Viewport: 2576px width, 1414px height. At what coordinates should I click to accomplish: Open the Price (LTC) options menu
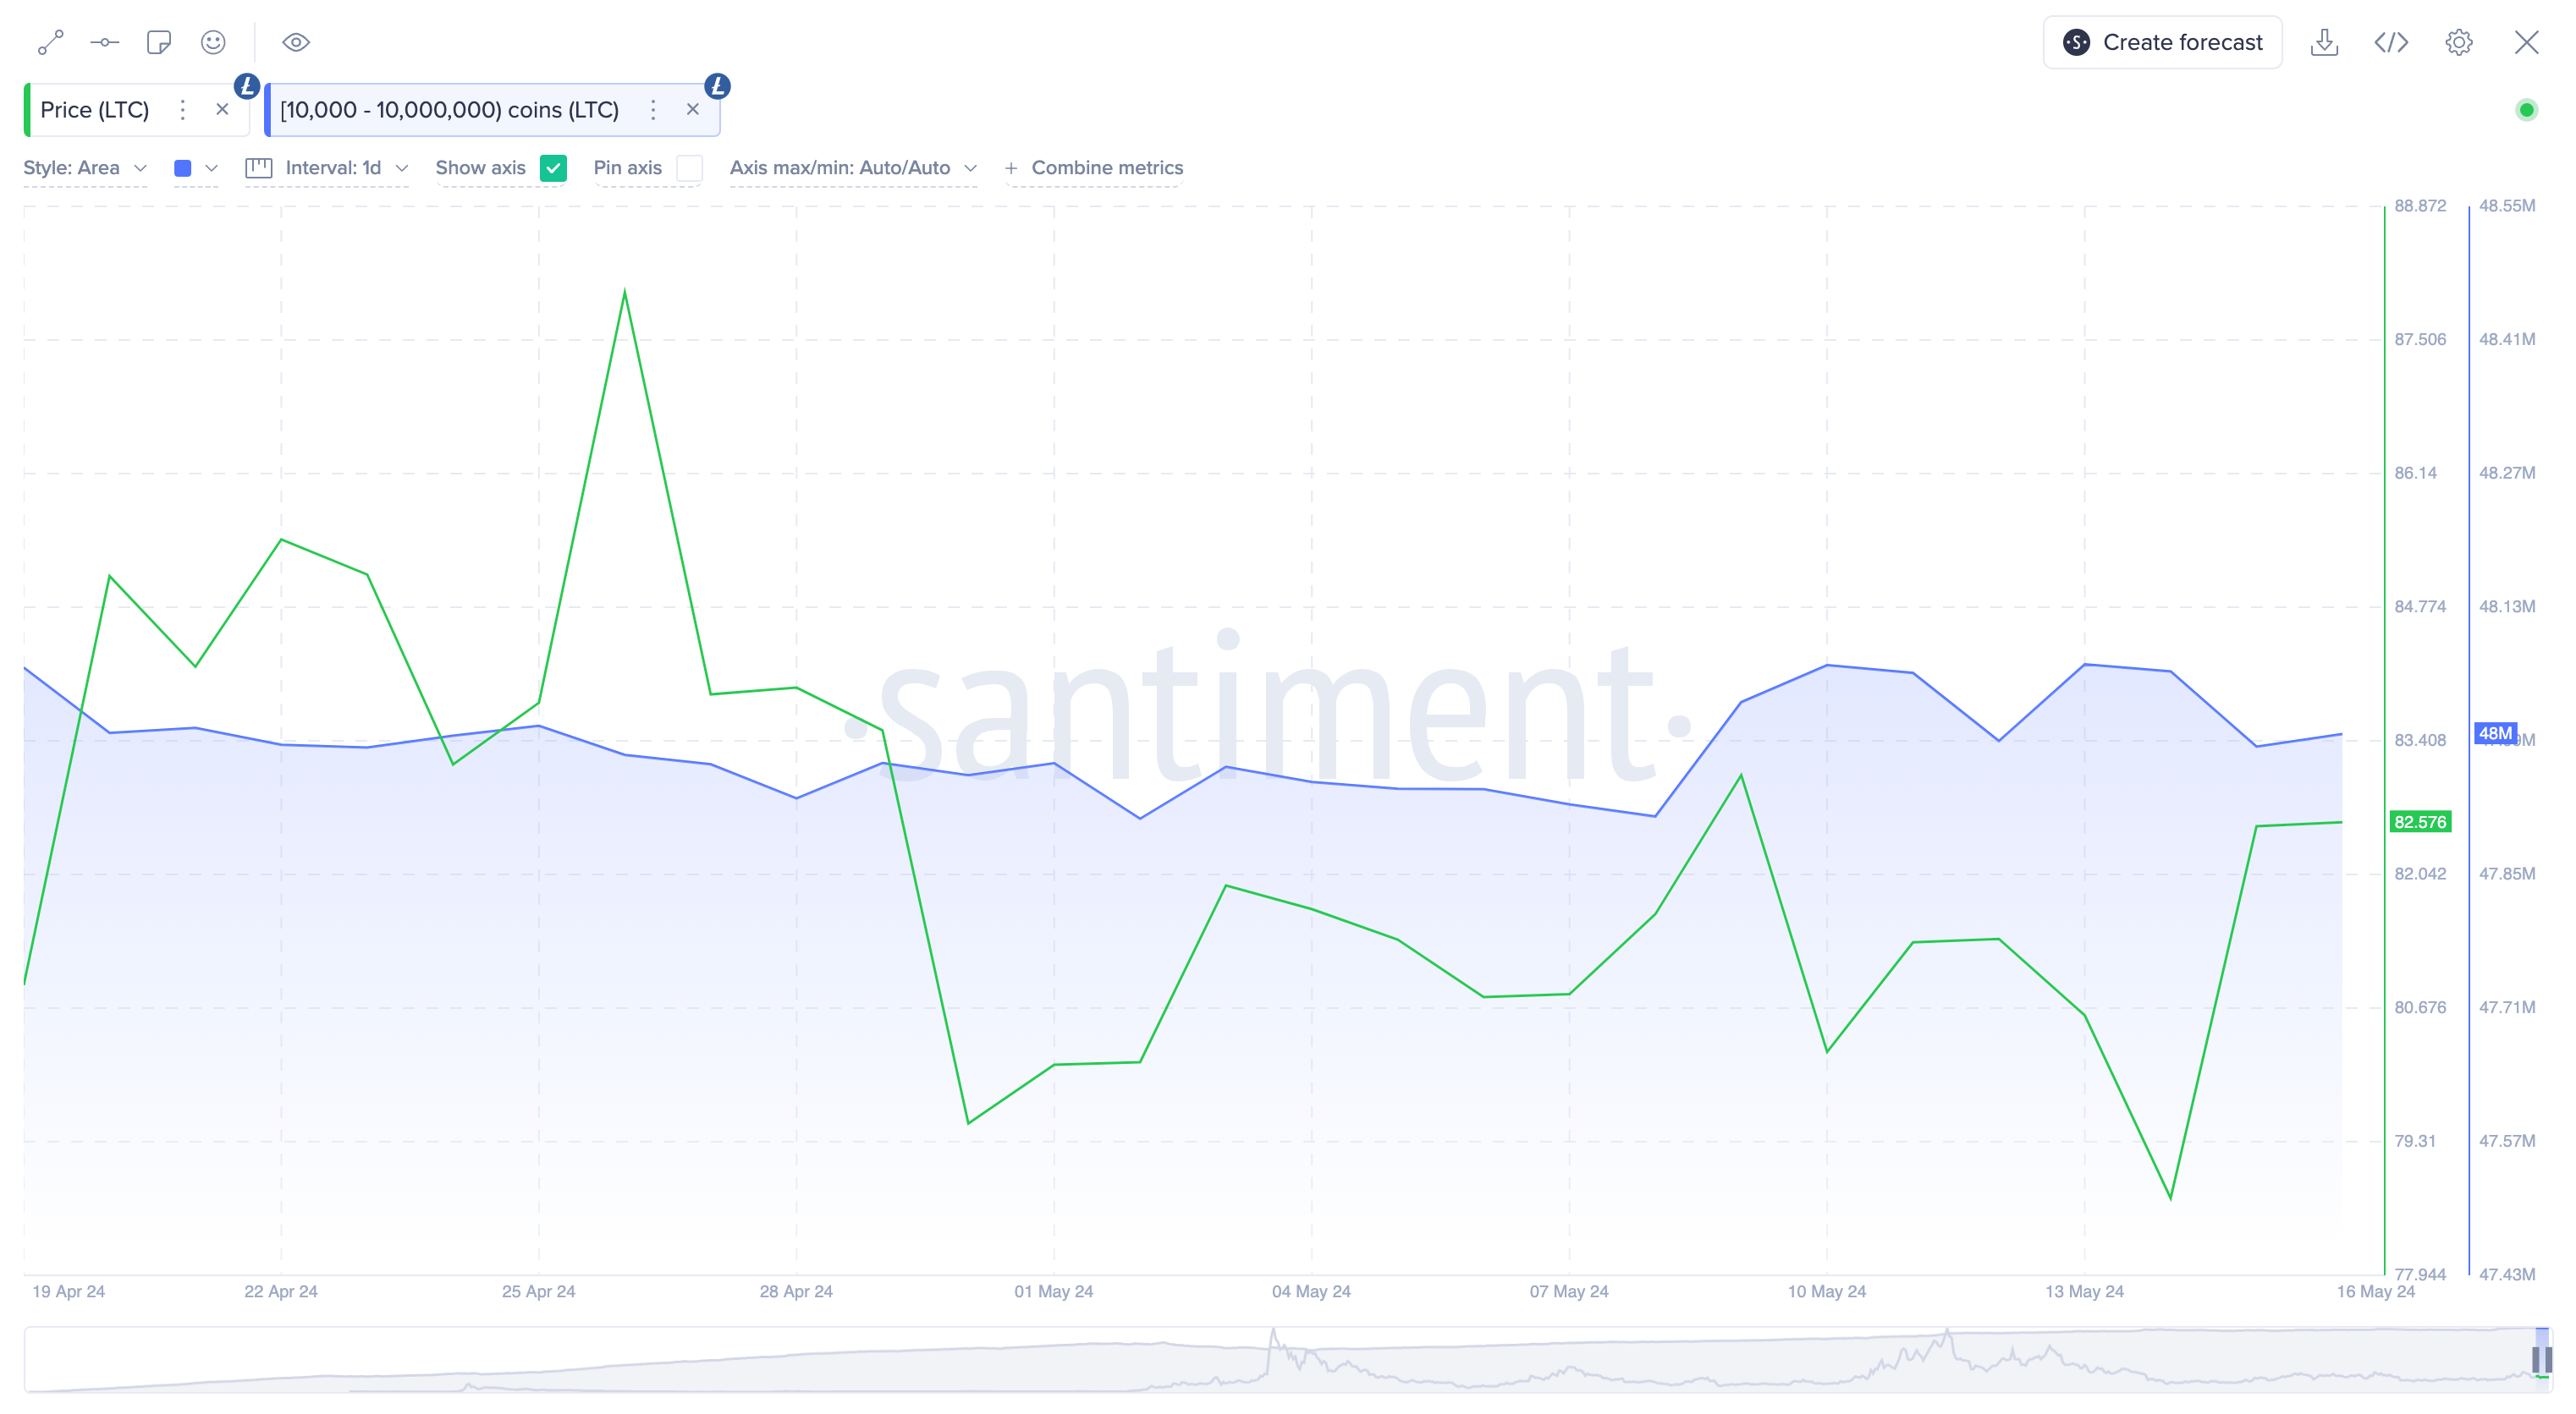pos(182,110)
